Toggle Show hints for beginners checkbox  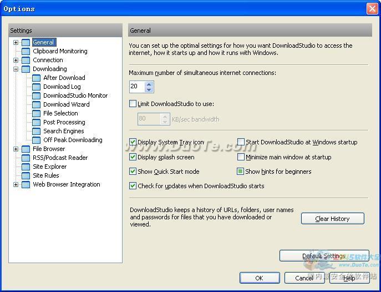(x=240, y=172)
